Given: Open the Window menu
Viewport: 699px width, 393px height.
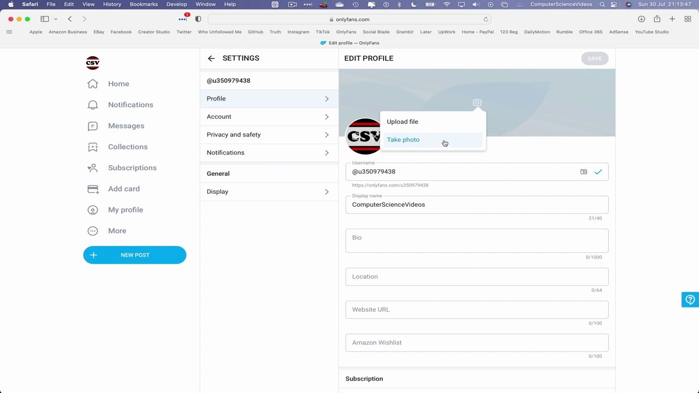Looking at the screenshot, I should (x=205, y=4).
